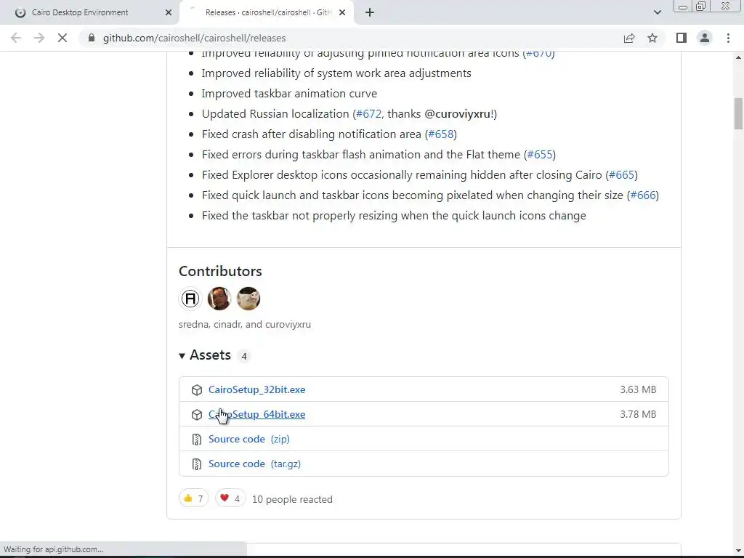Download CairoSetup_32bit.exe
The image size is (744, 558).
point(256,389)
